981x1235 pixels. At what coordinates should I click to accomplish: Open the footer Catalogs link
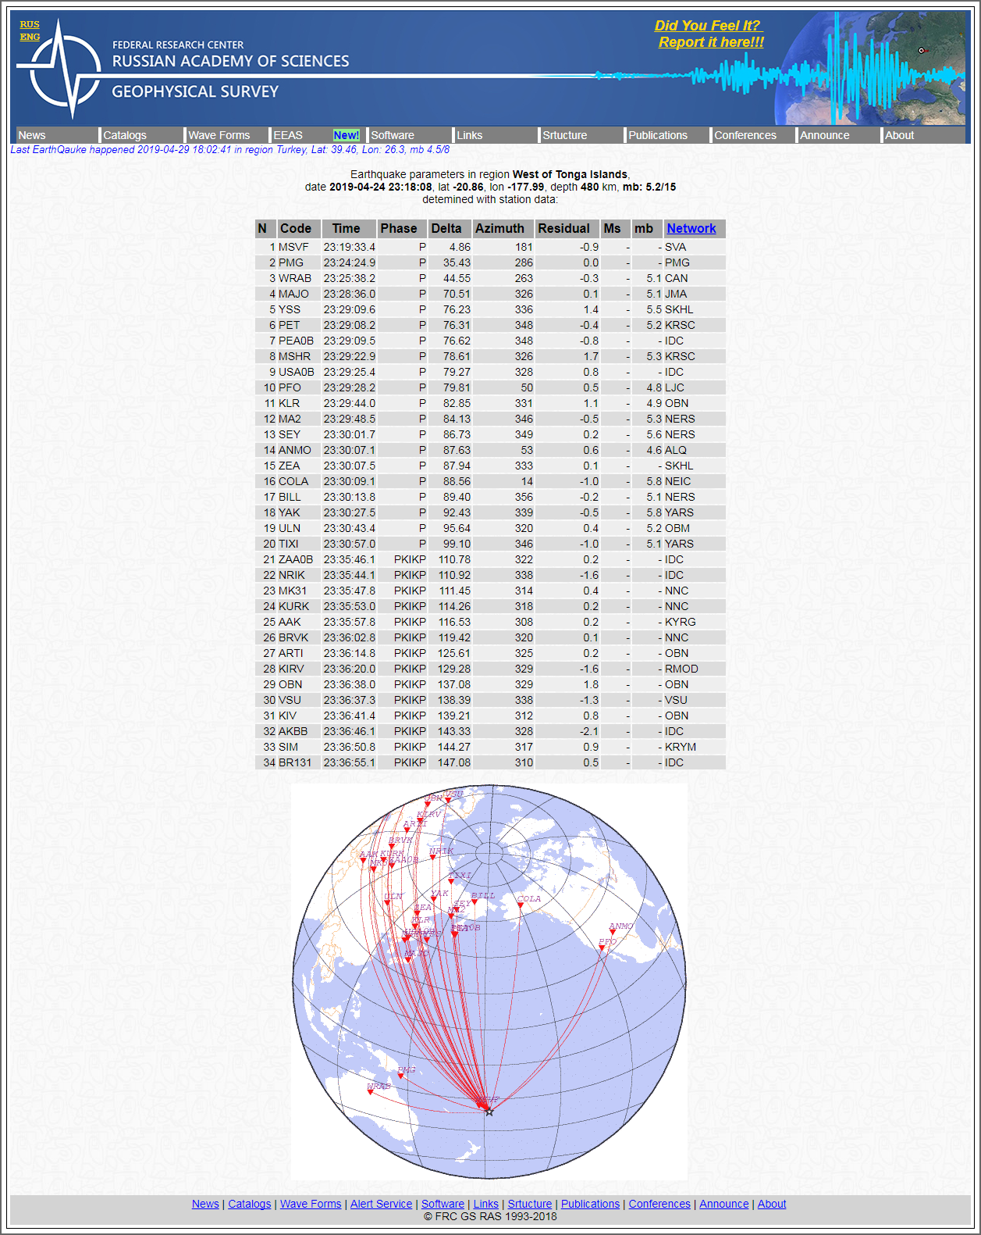coord(250,1204)
